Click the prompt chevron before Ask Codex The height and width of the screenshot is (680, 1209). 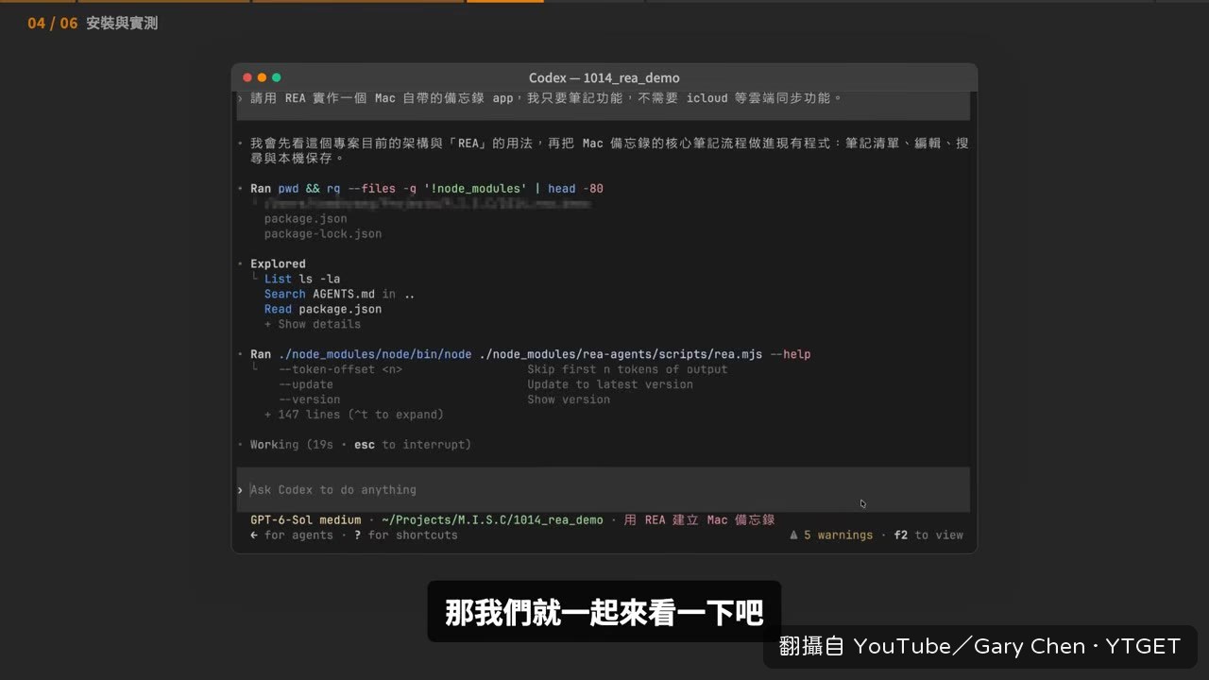tap(241, 489)
